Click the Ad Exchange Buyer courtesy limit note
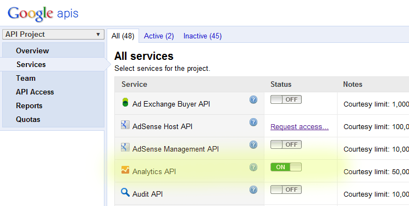 click(x=376, y=104)
